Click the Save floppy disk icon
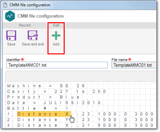Viewport: 160px width, 132px height. (x=11, y=35)
